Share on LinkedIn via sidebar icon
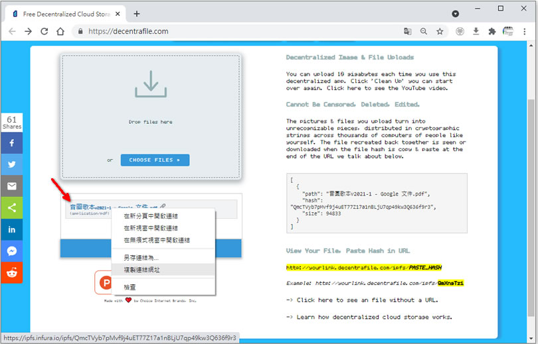Screen dimensions: 538x344 tap(12, 229)
